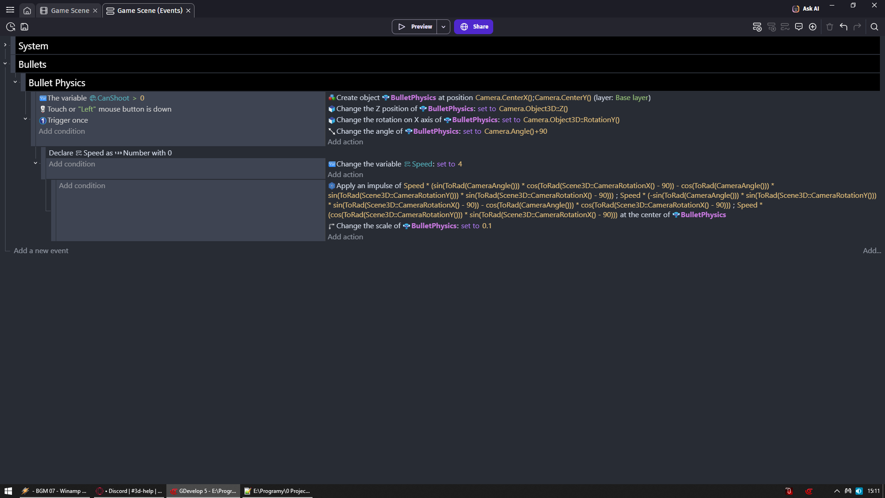Screen dimensions: 885x498
Task: Open the Preview options dropdown arrow
Action: [x=443, y=27]
